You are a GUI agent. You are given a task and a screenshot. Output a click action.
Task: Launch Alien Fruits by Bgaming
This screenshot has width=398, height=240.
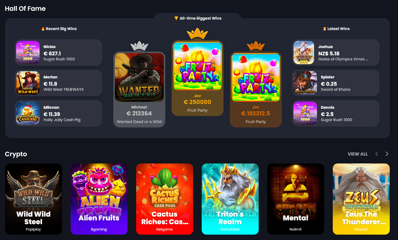(x=99, y=199)
